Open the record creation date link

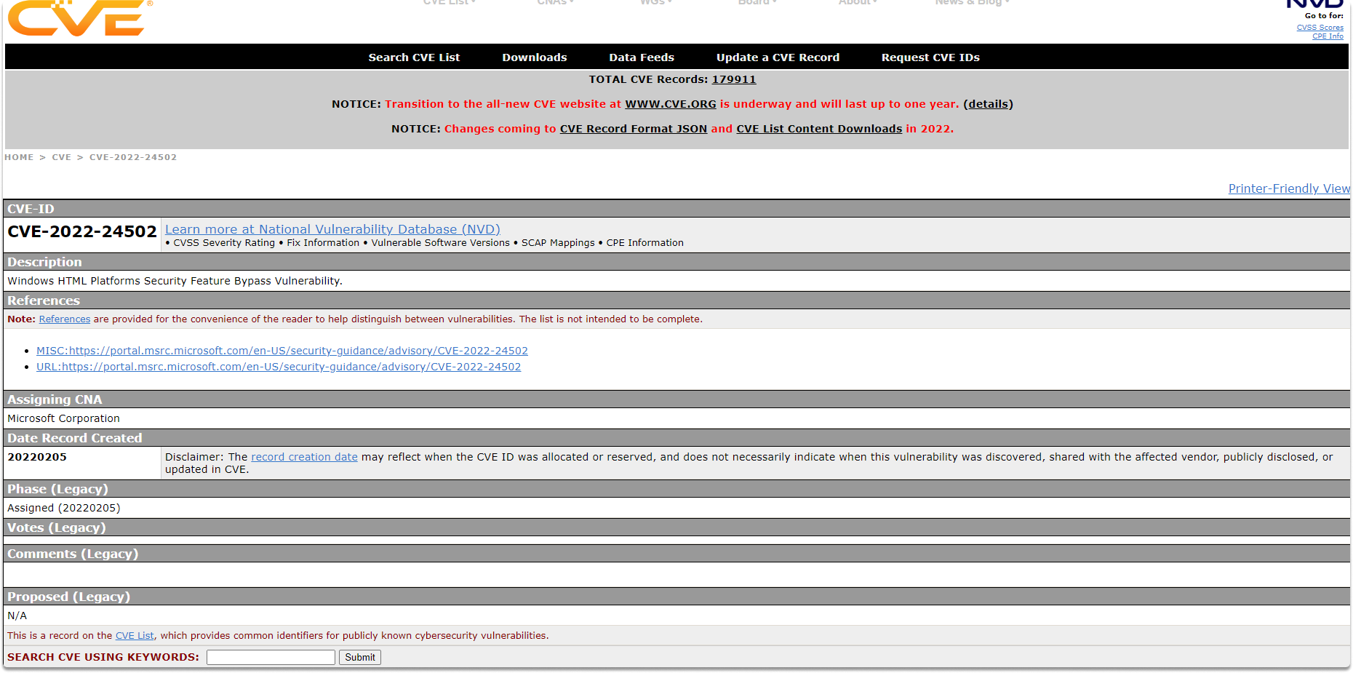point(304,457)
